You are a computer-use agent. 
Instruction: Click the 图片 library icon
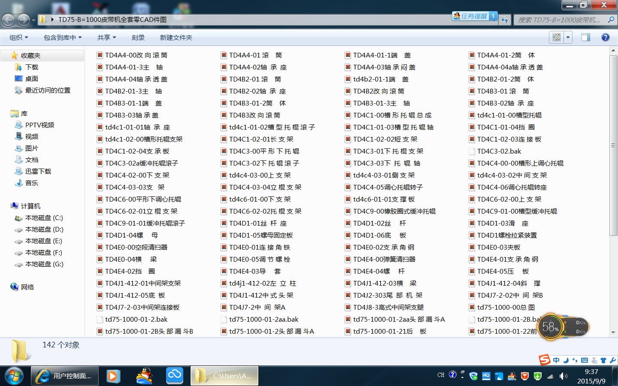click(18, 148)
